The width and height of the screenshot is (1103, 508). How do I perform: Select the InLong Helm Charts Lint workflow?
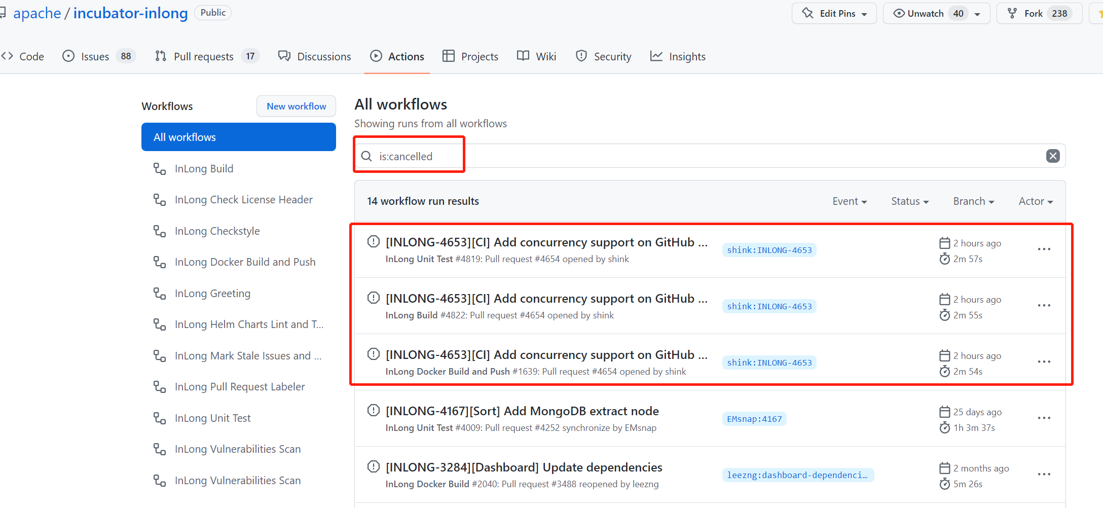coord(239,324)
